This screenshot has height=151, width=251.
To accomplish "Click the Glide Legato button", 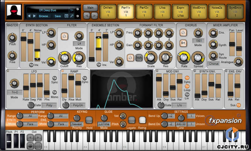I will (132, 120).
